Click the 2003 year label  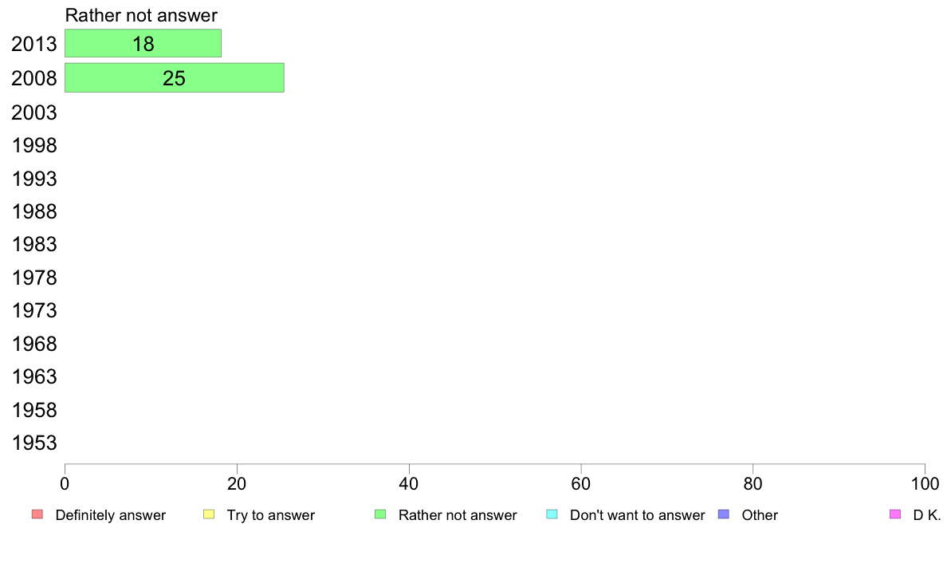[x=34, y=112]
